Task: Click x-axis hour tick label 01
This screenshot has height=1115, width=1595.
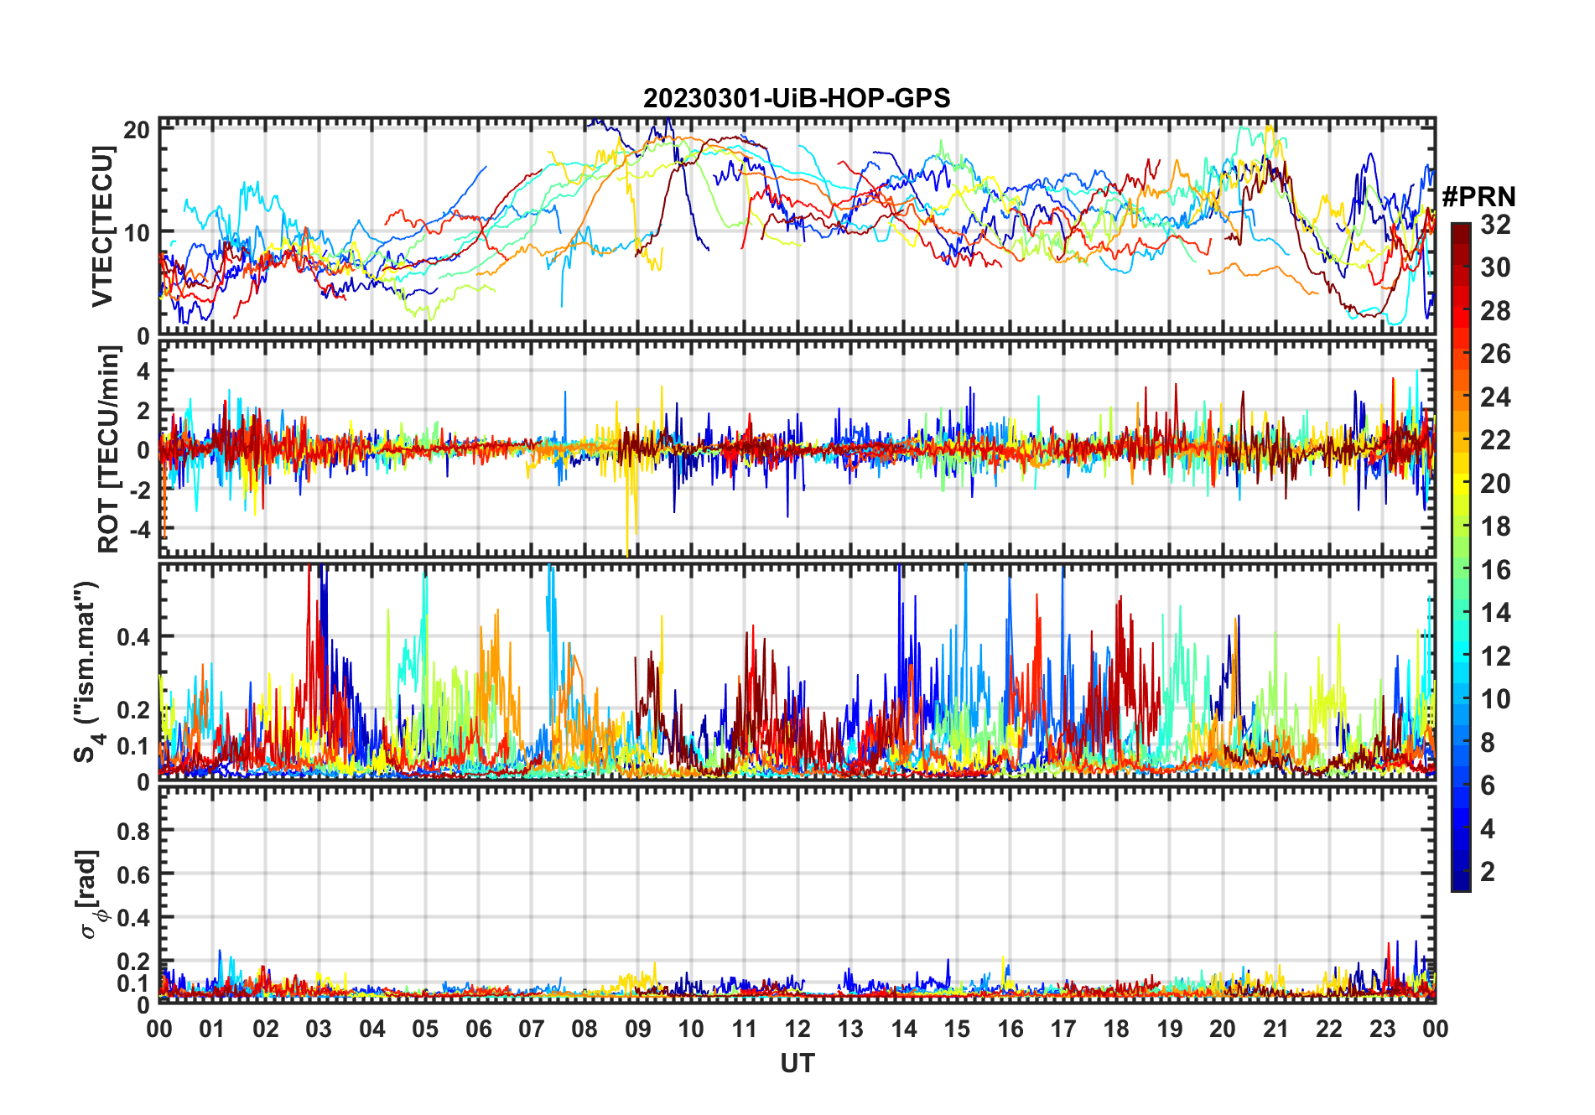Action: [212, 1029]
